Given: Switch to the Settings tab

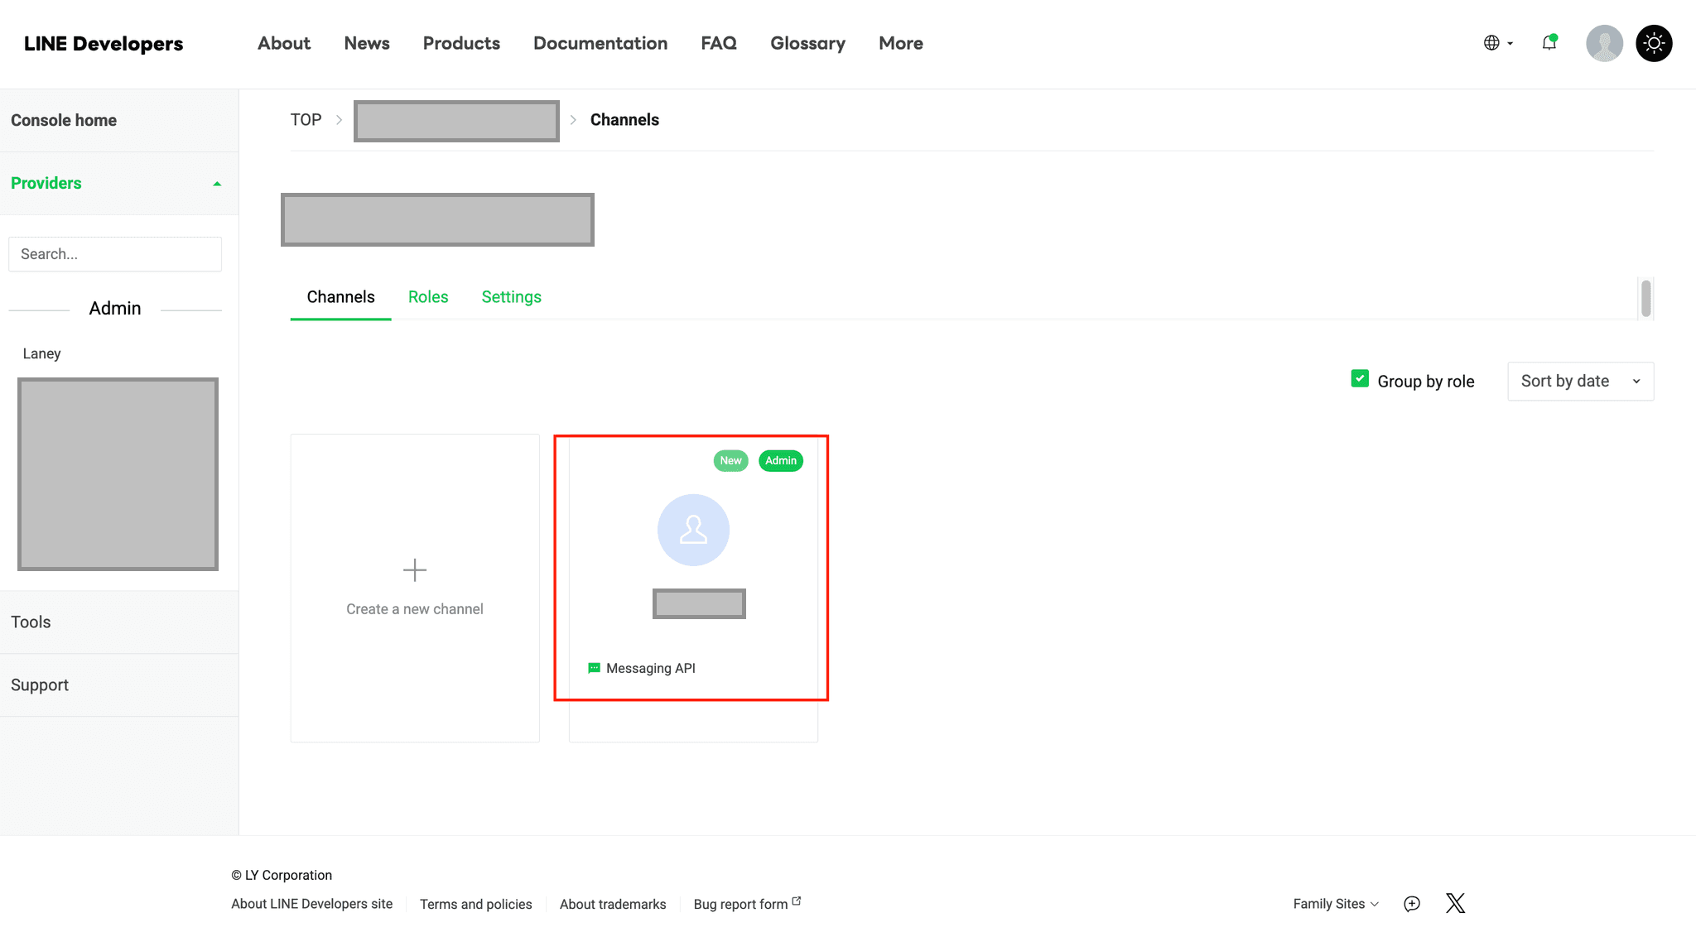Looking at the screenshot, I should (511, 297).
